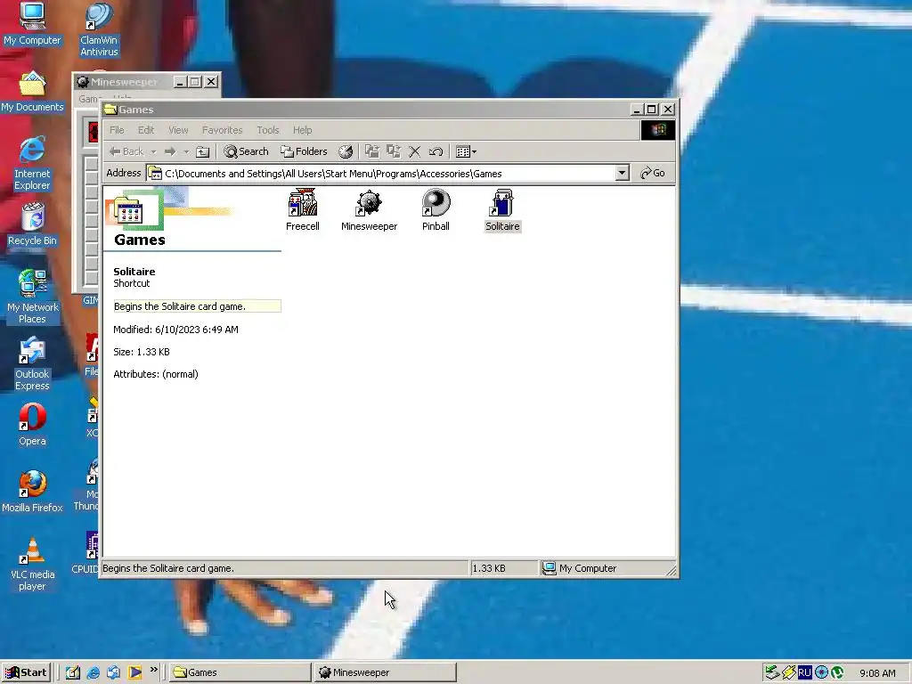
Task: Switch to Minesweeper taskbar button
Action: pos(385,672)
